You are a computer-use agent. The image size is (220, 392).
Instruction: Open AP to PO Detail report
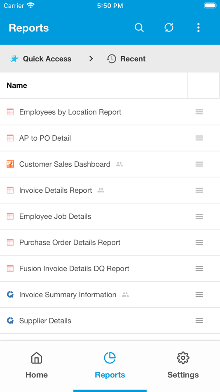(45, 138)
